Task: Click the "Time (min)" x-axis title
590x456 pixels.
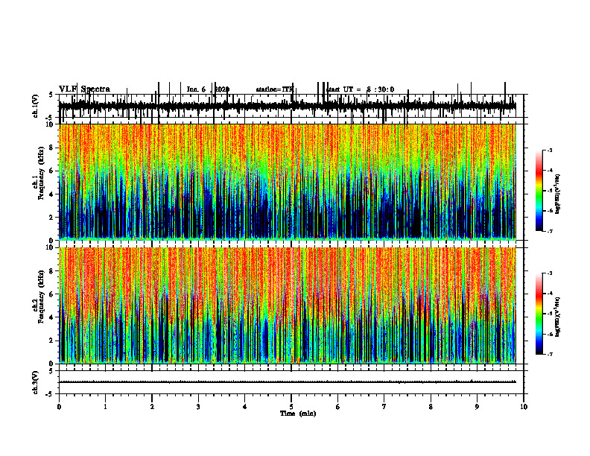Action: point(298,414)
